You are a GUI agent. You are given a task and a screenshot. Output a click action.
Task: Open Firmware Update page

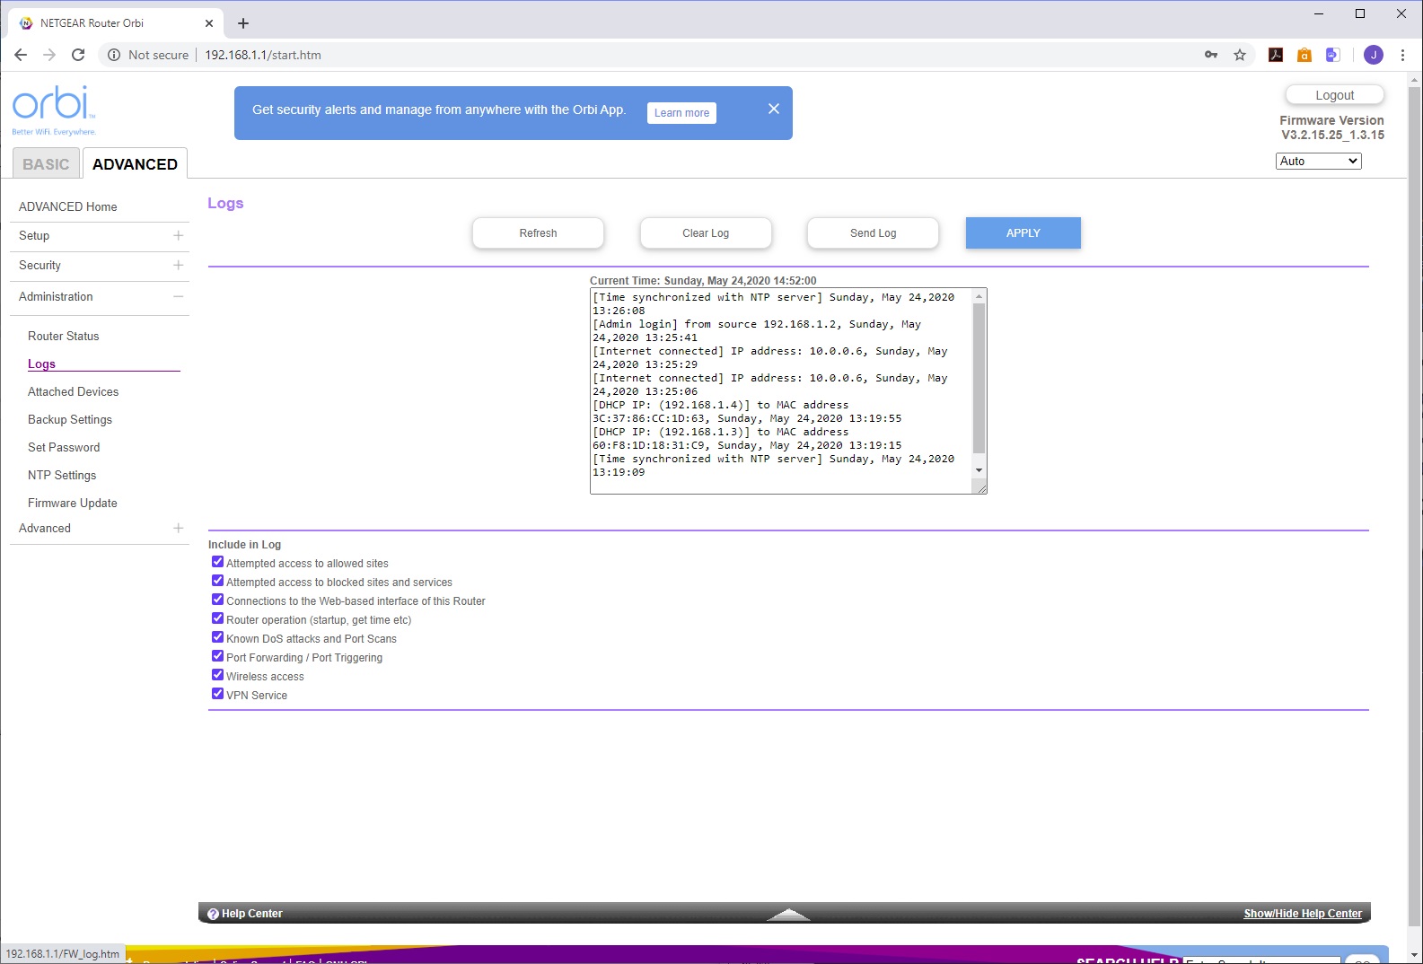coord(73,503)
